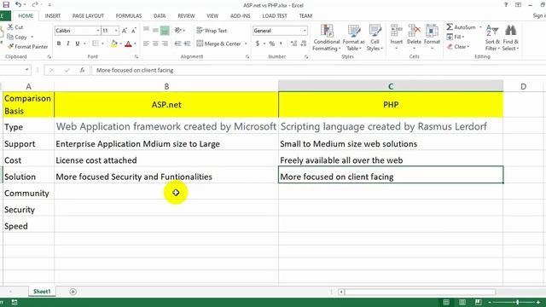Viewport: 546px width, 307px height.
Task: Click the Delete cells button
Action: pos(414,37)
